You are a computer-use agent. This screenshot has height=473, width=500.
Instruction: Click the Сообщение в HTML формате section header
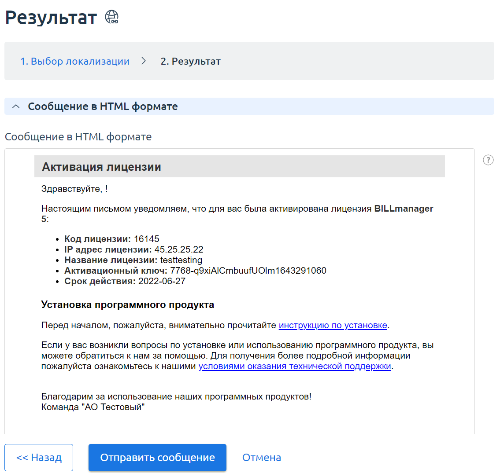tap(103, 106)
